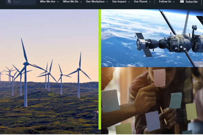
Task: Click the search magnifier icon
Action: (x=9, y=2)
